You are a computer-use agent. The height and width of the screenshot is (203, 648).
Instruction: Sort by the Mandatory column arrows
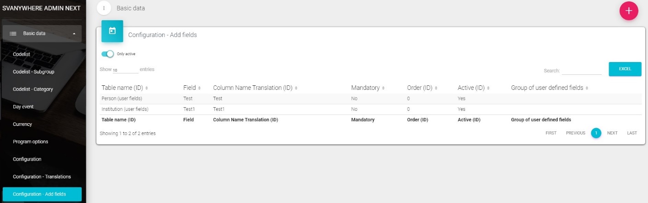tap(383, 88)
